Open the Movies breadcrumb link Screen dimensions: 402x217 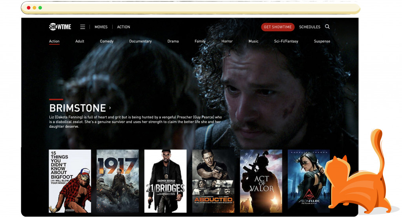tap(101, 27)
